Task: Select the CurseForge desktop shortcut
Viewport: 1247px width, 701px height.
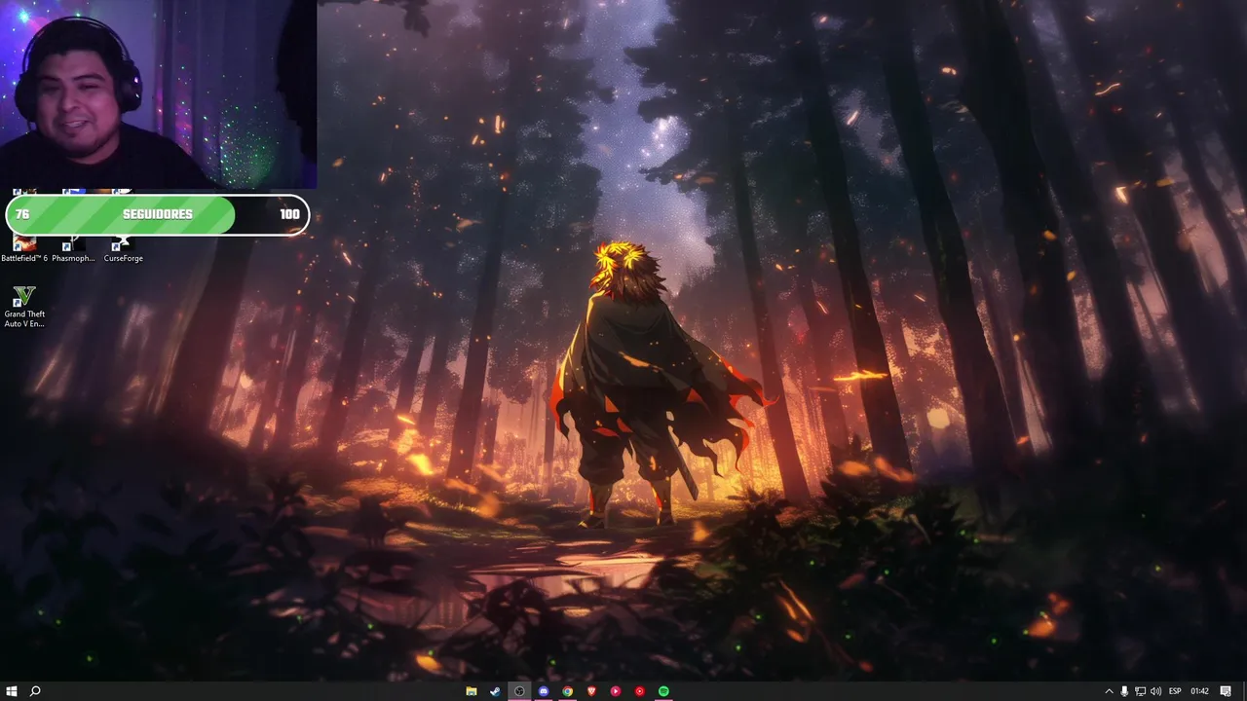Action: 123,250
